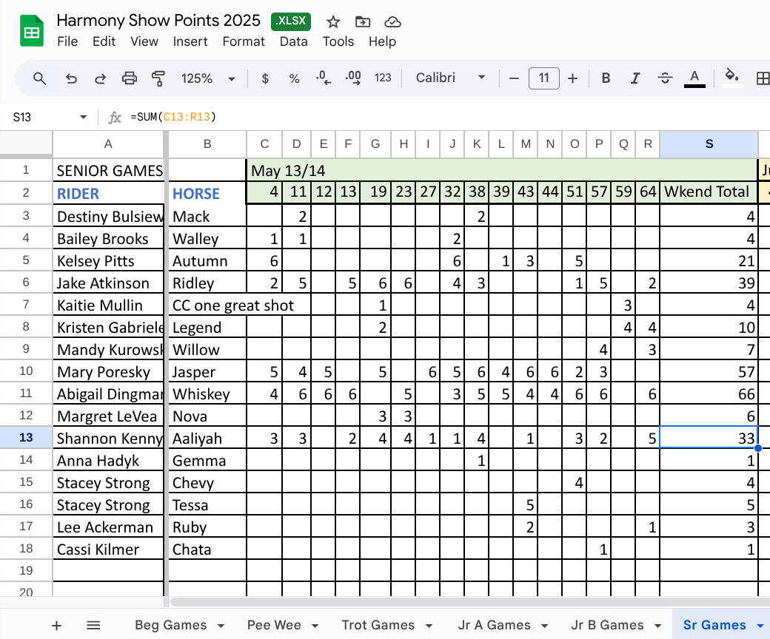
Task: Star this document
Action: point(333,21)
